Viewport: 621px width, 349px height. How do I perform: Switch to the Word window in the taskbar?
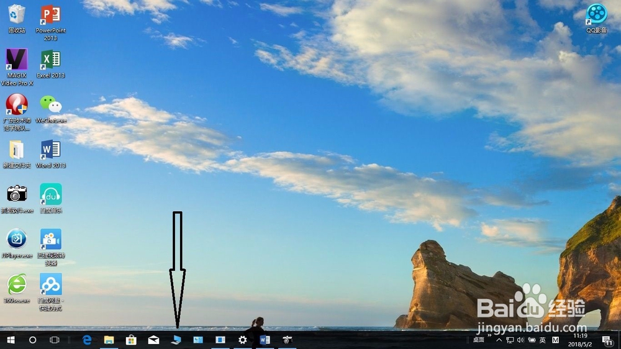265,340
